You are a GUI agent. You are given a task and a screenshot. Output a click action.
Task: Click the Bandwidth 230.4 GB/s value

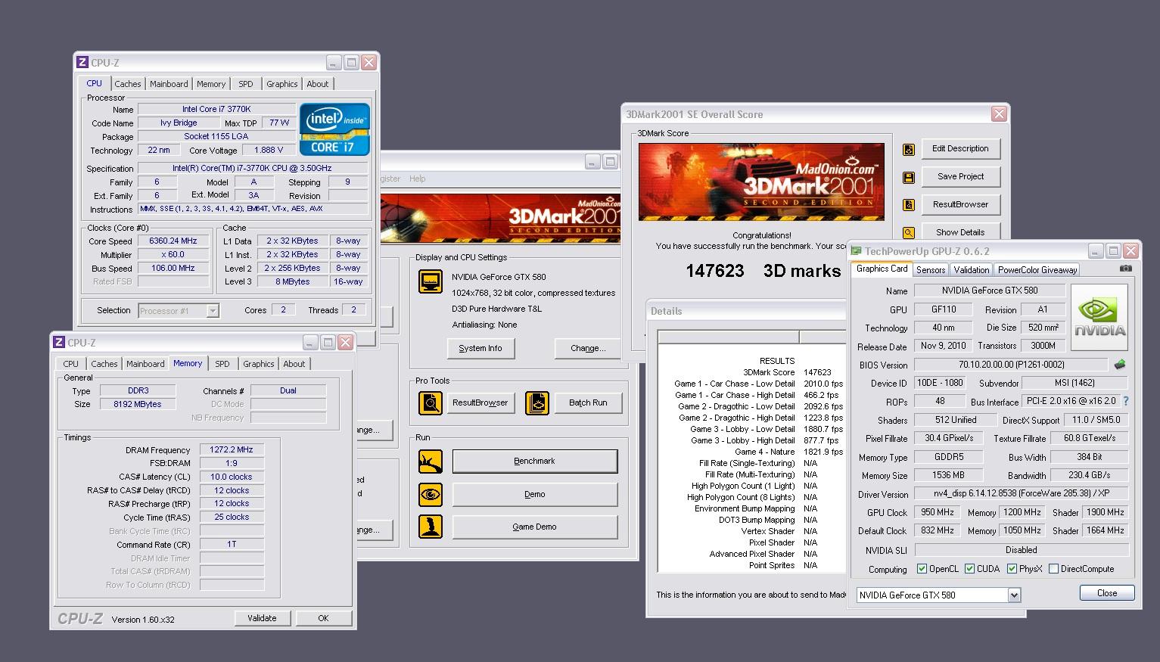point(1090,475)
